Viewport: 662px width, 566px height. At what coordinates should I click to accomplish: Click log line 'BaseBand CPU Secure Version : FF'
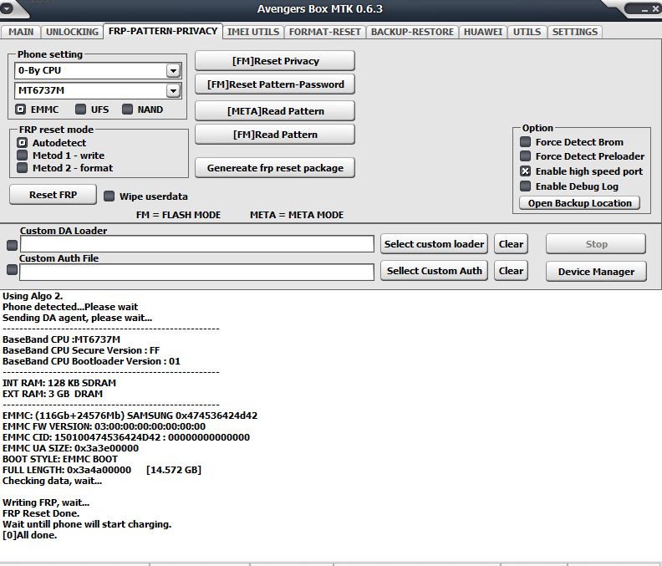point(81,350)
